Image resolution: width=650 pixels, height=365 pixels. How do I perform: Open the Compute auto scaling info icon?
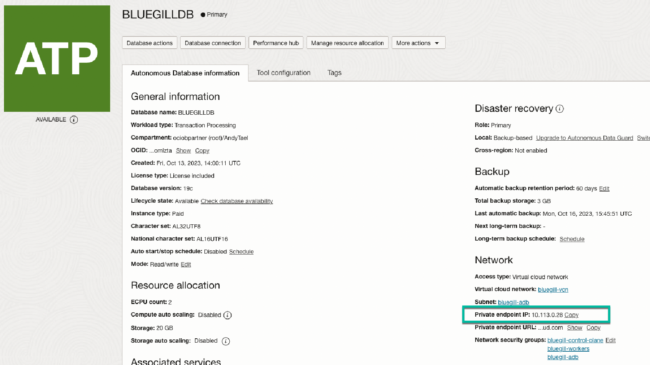tap(227, 315)
